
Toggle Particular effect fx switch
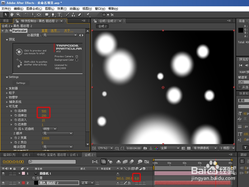(6, 31)
